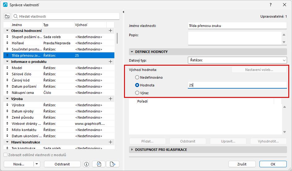Click the Zrušit button
This screenshot has width=292, height=171.
point(242,164)
